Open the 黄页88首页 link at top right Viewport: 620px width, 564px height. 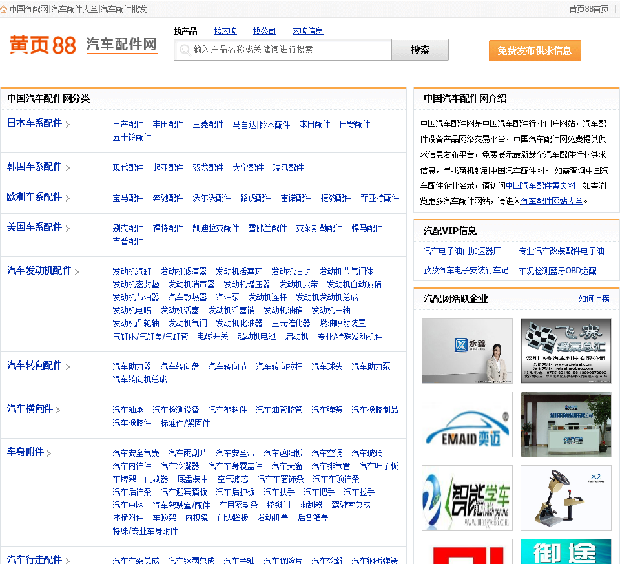pos(589,9)
